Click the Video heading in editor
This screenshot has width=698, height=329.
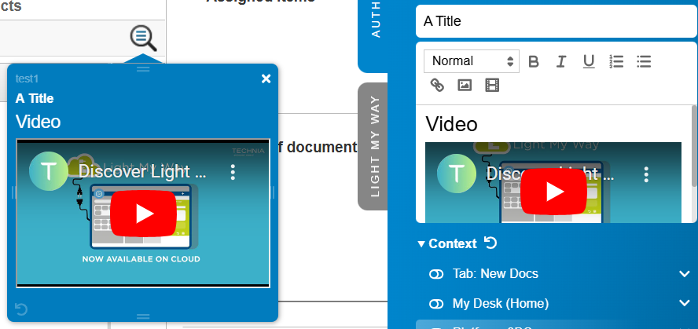click(x=451, y=124)
